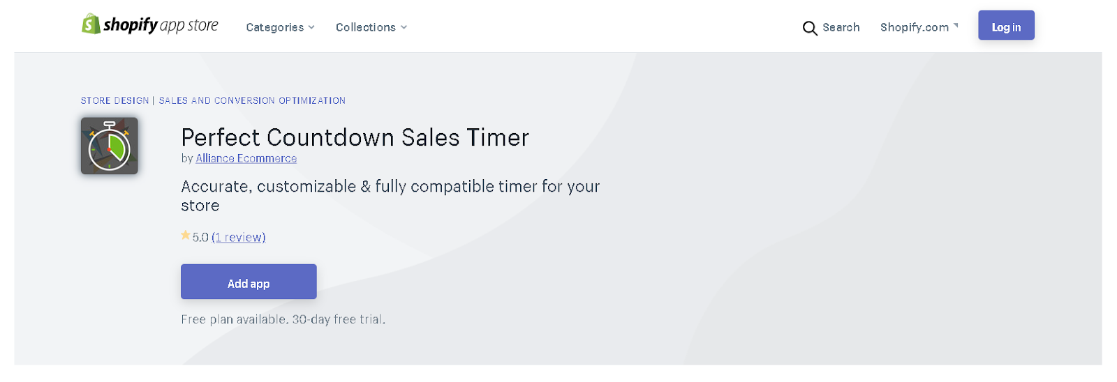Click the 5.0 rating score
Viewport: 1117px width, 382px height.
click(200, 237)
